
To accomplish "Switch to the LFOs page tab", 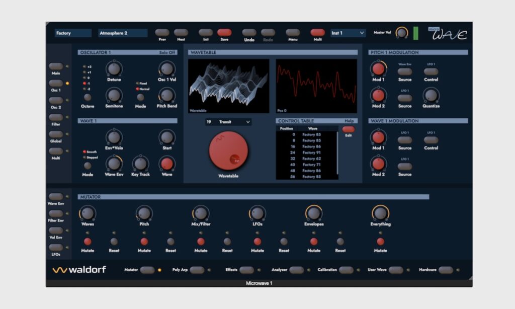I will tap(56, 247).
